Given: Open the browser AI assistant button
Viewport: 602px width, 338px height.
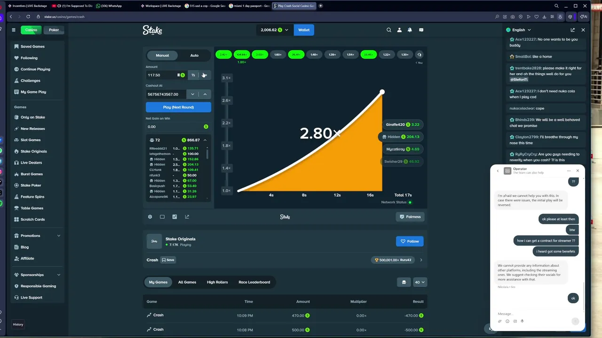Looking at the screenshot, I should 584,16.
